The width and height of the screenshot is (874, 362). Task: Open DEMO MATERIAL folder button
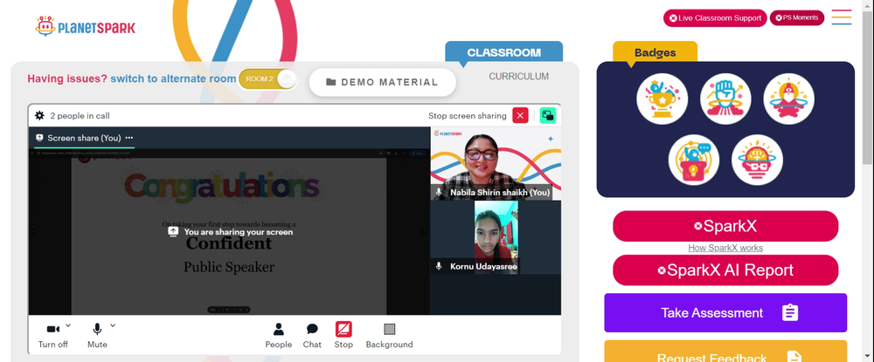coord(383,82)
